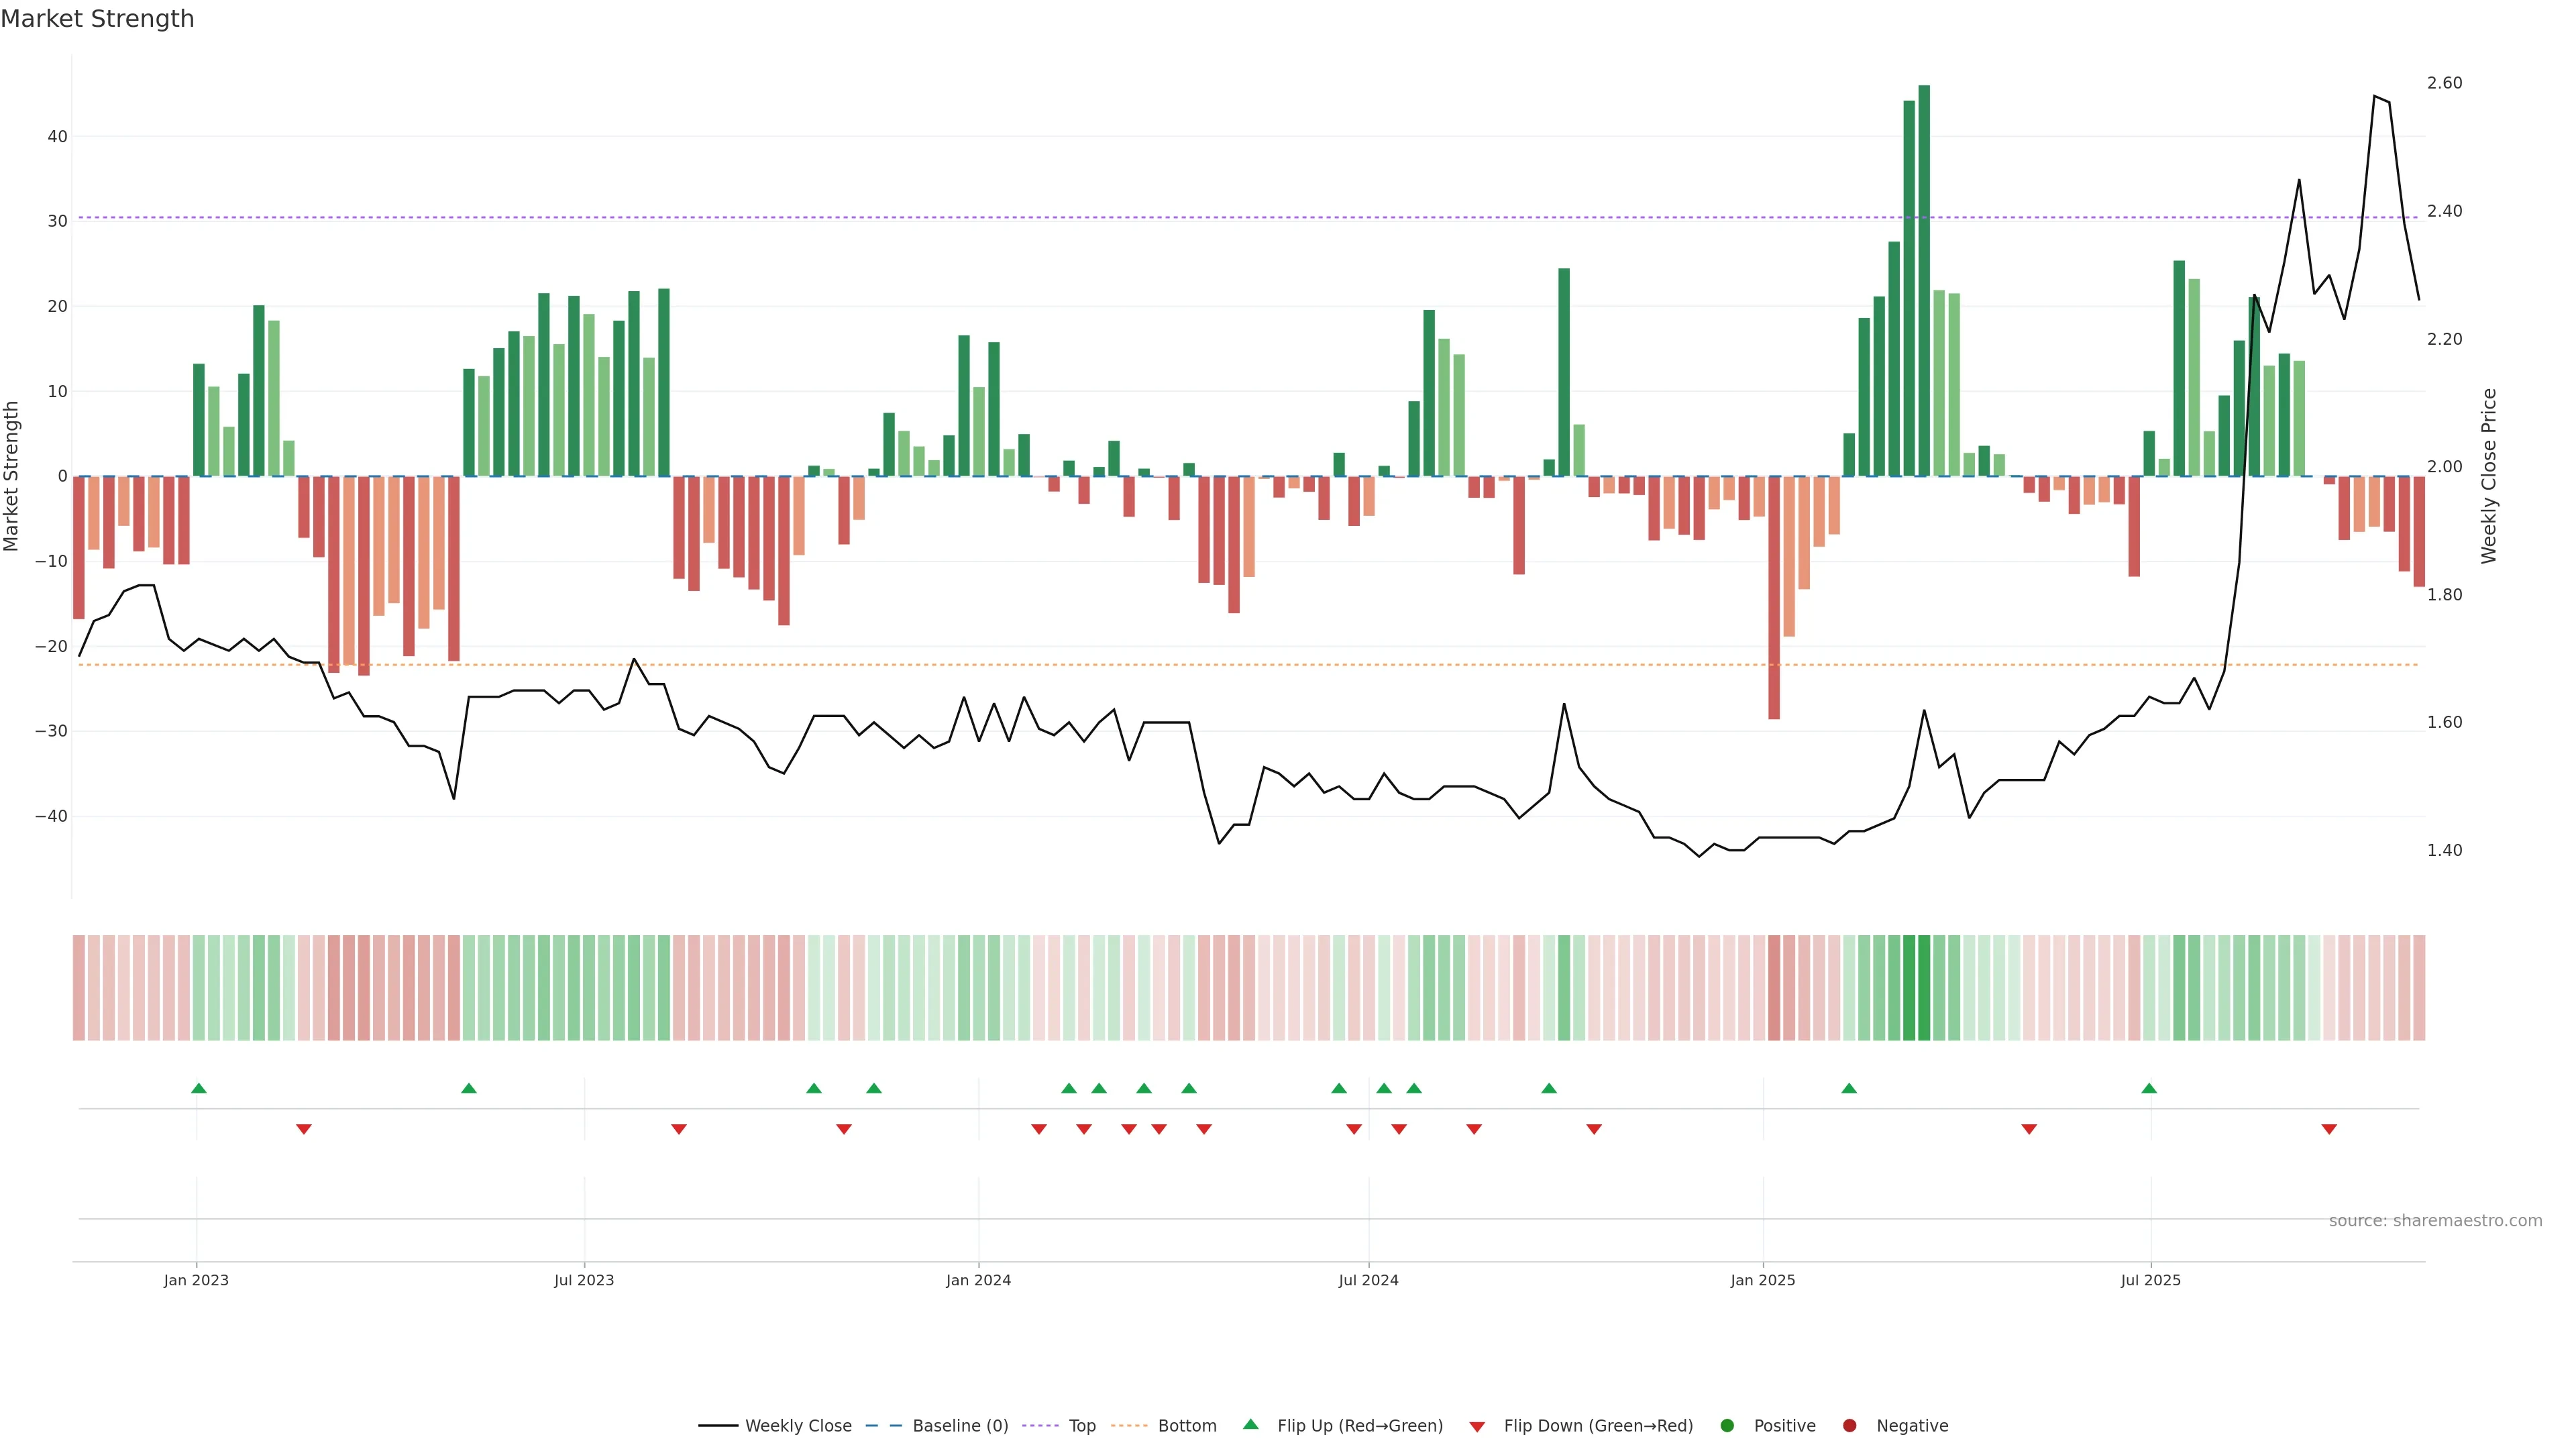Click flip-up triangle after Jan 2025
This screenshot has height=1449, width=2576.
coord(1849,1088)
